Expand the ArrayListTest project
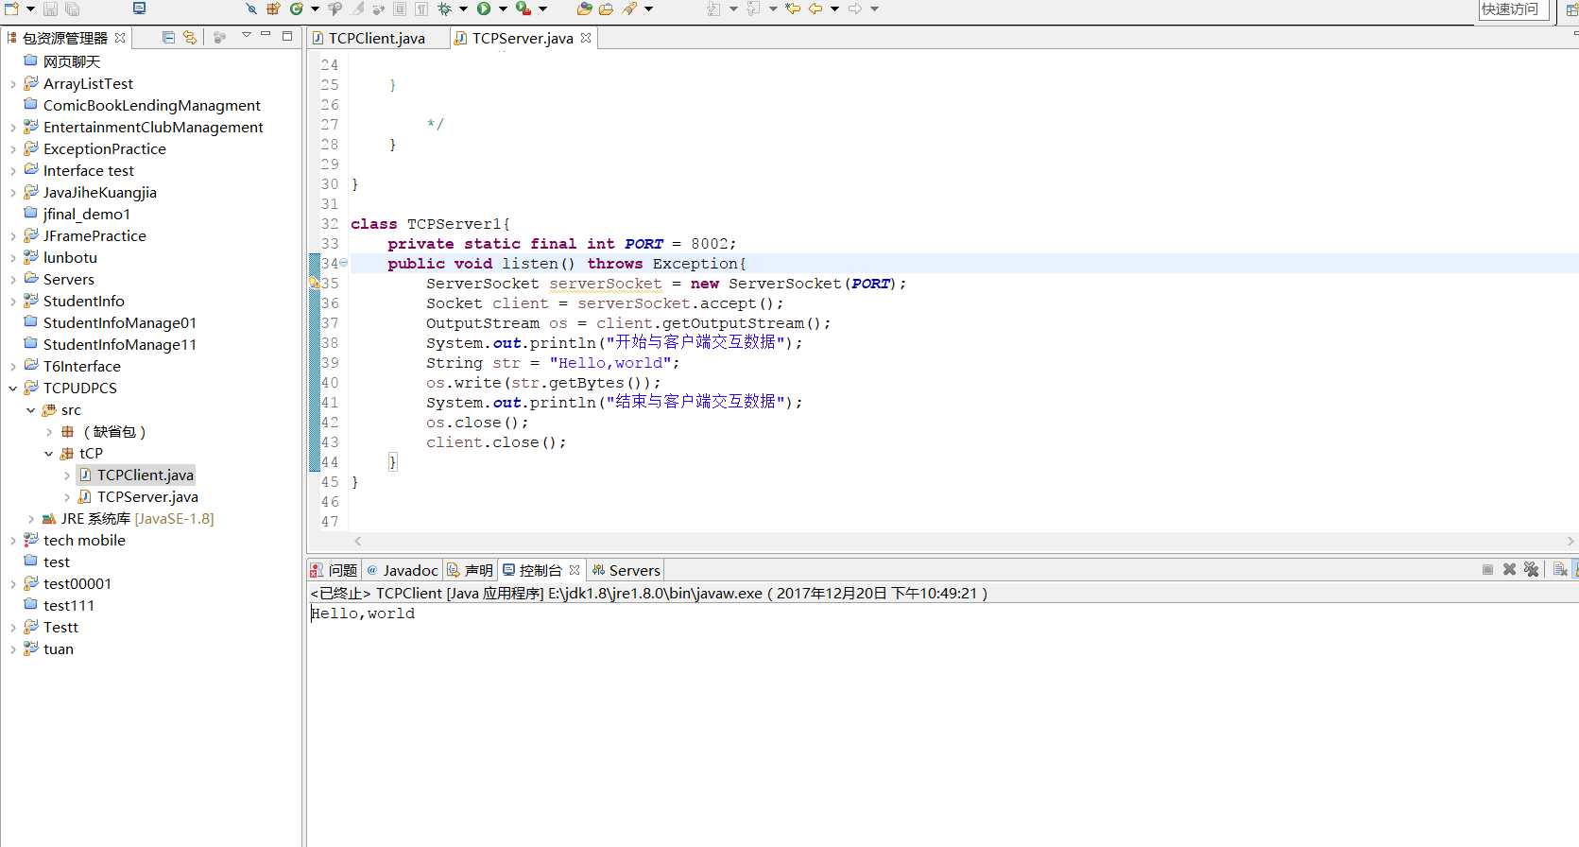Image resolution: width=1579 pixels, height=847 pixels. click(x=12, y=84)
